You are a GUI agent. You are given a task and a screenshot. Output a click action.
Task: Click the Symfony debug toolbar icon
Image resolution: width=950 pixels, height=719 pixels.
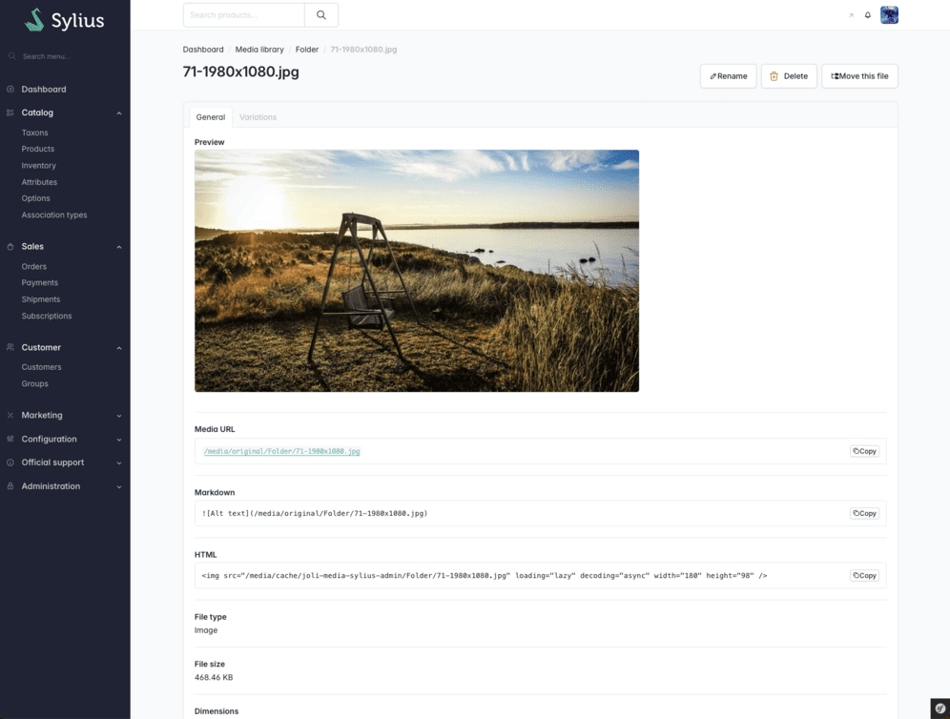coord(940,709)
